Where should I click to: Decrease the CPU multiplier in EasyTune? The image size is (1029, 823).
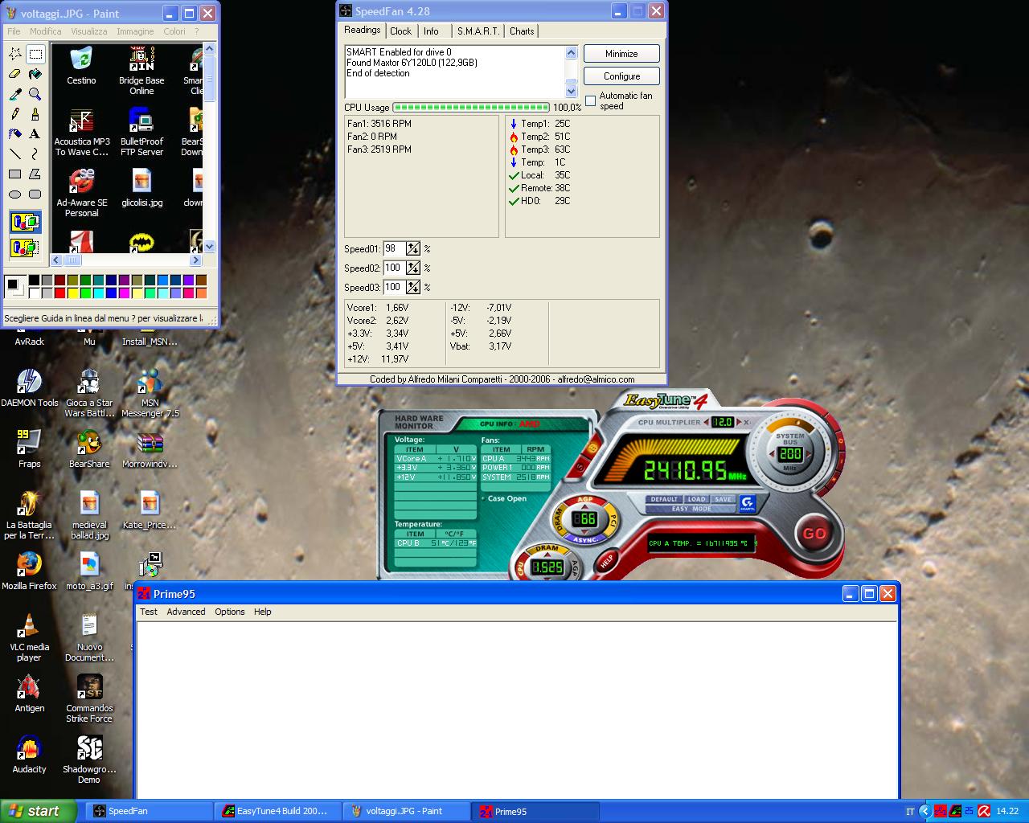(x=707, y=422)
